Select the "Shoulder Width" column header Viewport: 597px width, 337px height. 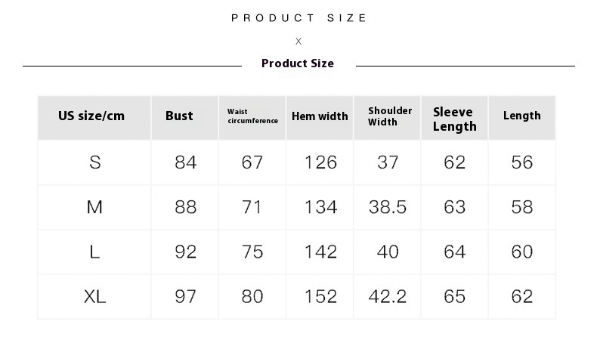click(390, 116)
